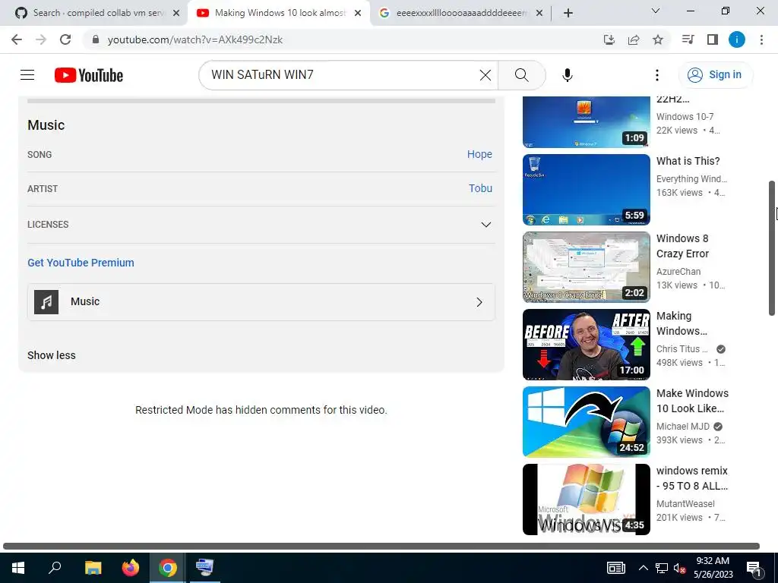Open windows remix 4:35 thumbnail
Screen dimensions: 778x583
(x=586, y=499)
